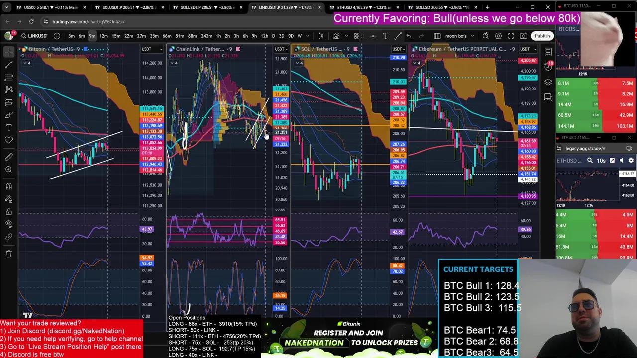Toggle stay in drawing mode lock
Image resolution: width=637 pixels, height=358 pixels.
[x=9, y=199]
